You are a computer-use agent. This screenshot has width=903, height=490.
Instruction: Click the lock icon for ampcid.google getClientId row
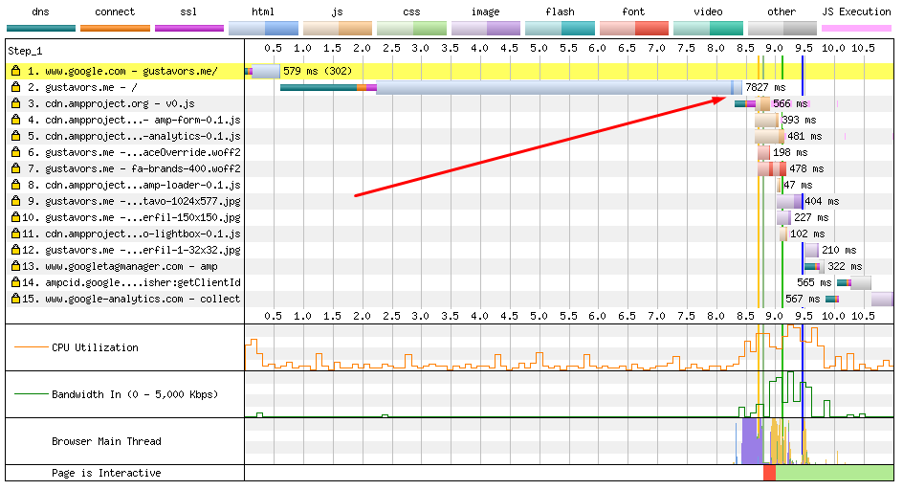16,282
